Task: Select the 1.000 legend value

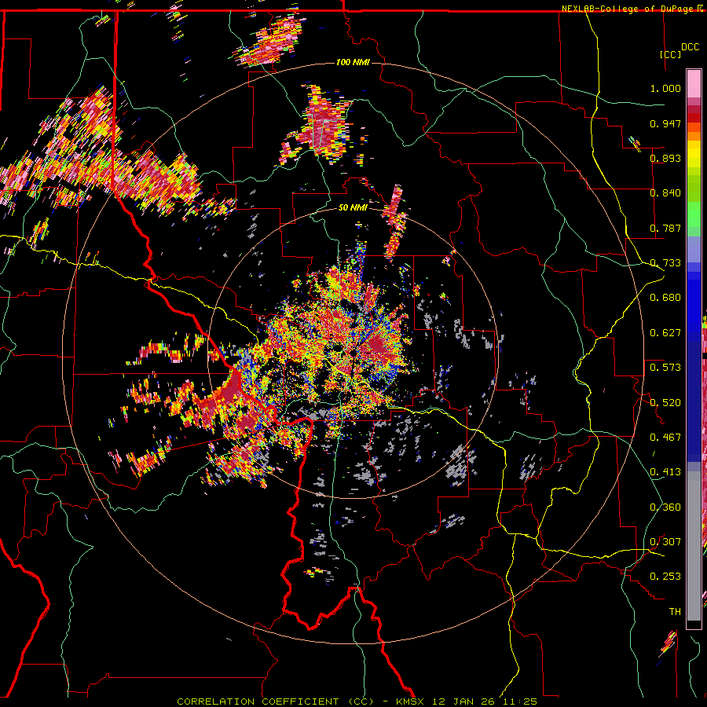Action: 665,88
